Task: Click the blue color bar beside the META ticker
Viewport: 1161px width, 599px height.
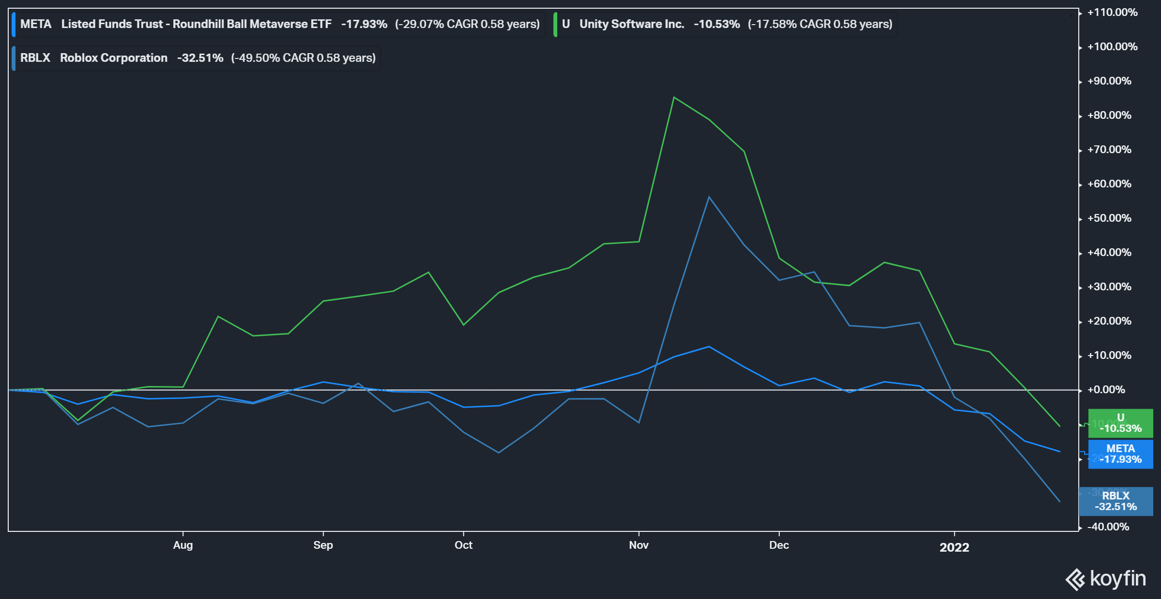Action: pyautogui.click(x=14, y=24)
